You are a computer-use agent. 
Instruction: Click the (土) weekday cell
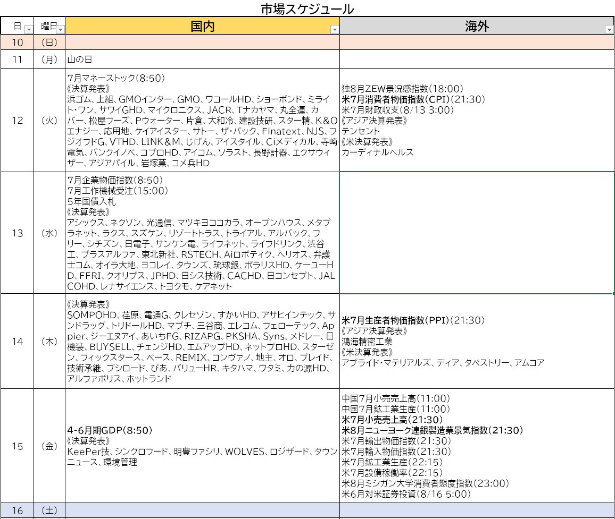49,511
